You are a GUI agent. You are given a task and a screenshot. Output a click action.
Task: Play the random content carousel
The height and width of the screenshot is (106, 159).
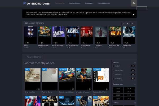click(128, 24)
